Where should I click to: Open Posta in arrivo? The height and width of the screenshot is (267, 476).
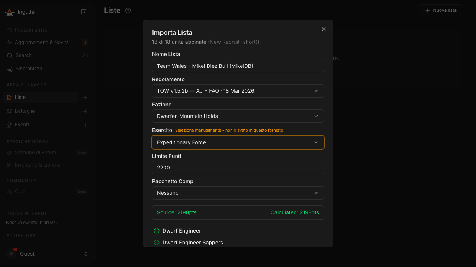coord(31,30)
